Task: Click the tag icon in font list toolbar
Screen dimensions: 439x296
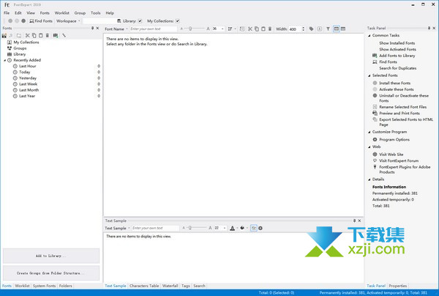Action: pos(311,29)
